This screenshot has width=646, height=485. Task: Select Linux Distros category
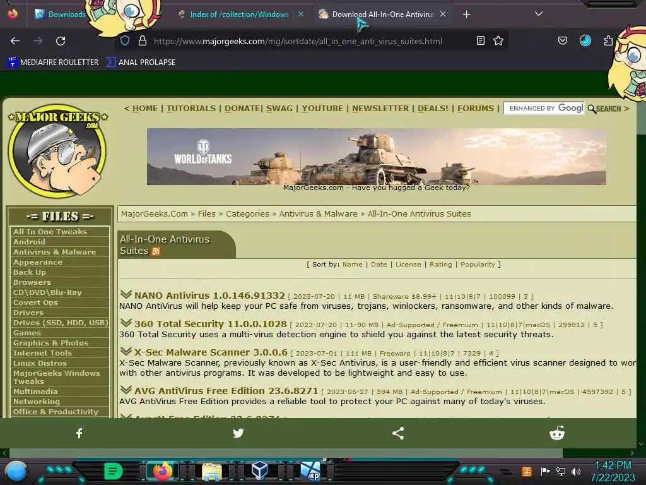point(40,363)
